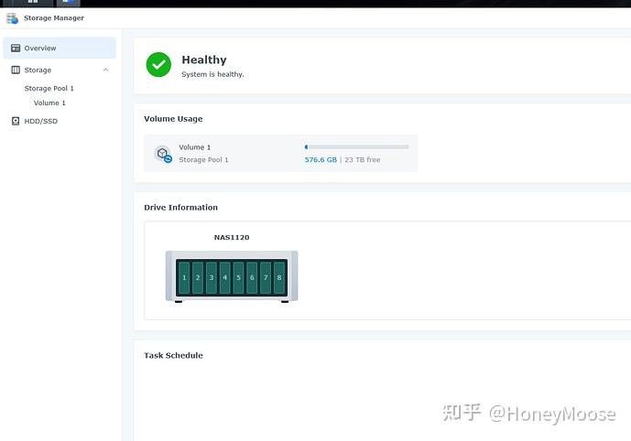Click the Volume 1 usage row
631x441 pixels.
[x=280, y=153]
